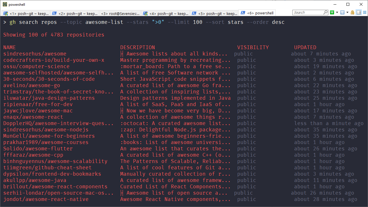This screenshot has width=368, height=207.
Task: Close the powershell window
Action: (x=361, y=4)
